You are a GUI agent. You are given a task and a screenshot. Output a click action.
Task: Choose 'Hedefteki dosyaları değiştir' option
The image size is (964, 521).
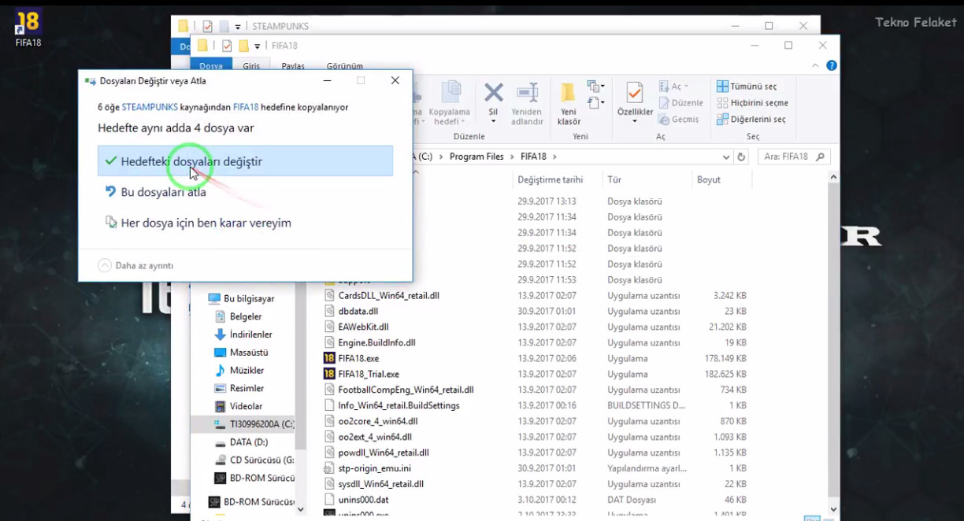coord(245,161)
